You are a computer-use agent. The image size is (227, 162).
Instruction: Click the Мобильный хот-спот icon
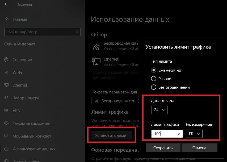(x=6, y=136)
